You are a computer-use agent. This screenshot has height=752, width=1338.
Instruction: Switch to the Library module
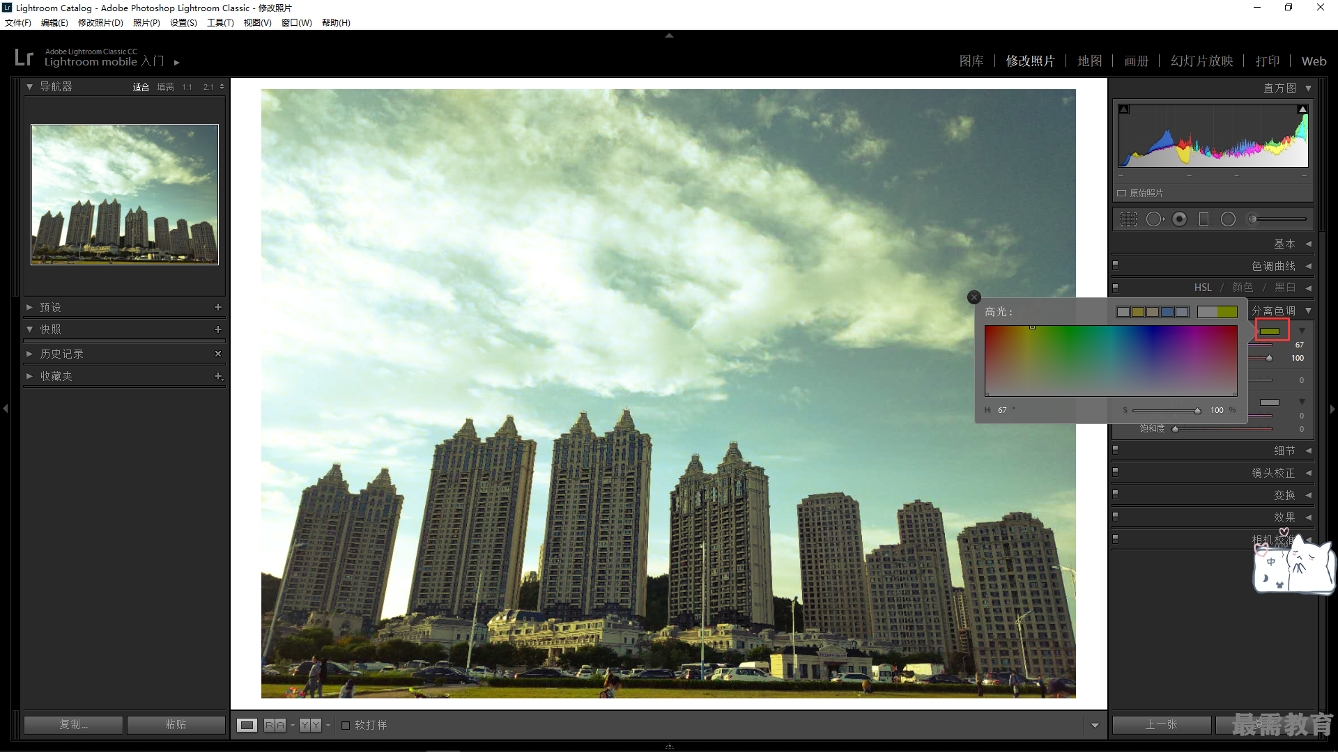click(971, 61)
